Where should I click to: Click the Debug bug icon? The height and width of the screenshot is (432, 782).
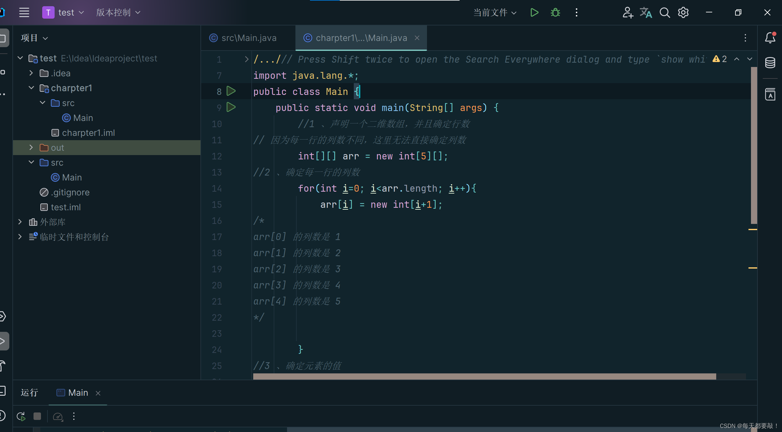555,13
